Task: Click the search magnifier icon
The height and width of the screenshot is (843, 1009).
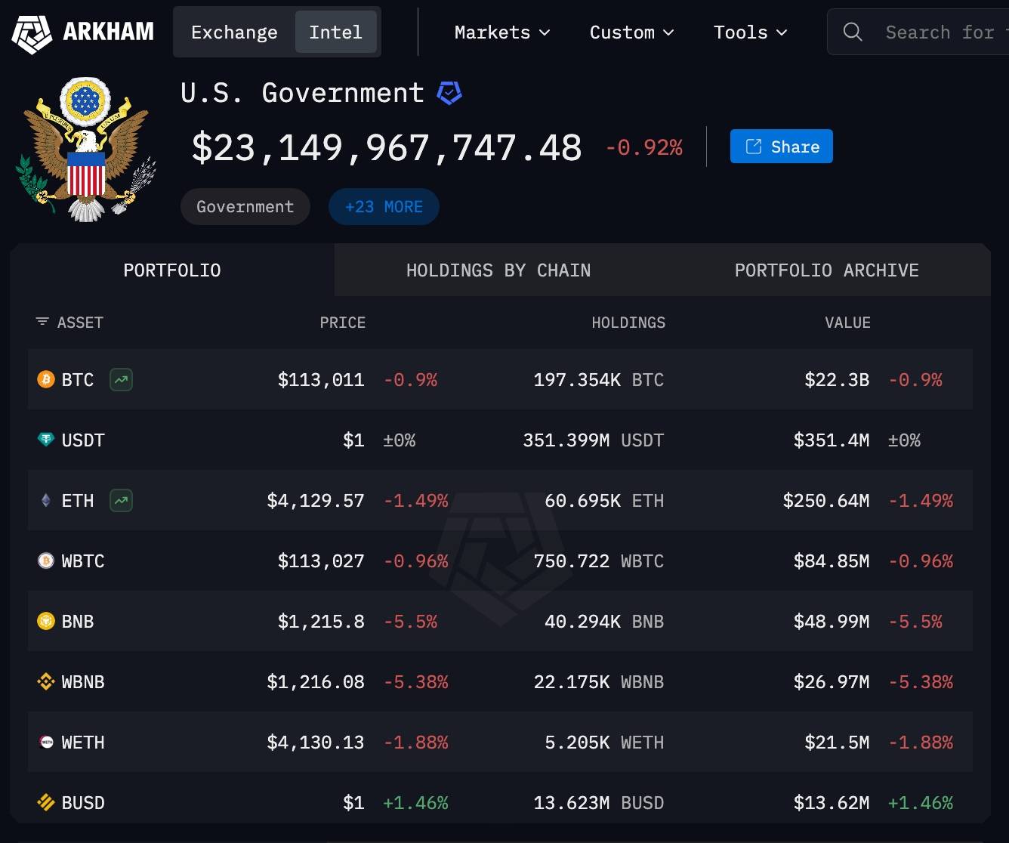Action: (x=853, y=32)
